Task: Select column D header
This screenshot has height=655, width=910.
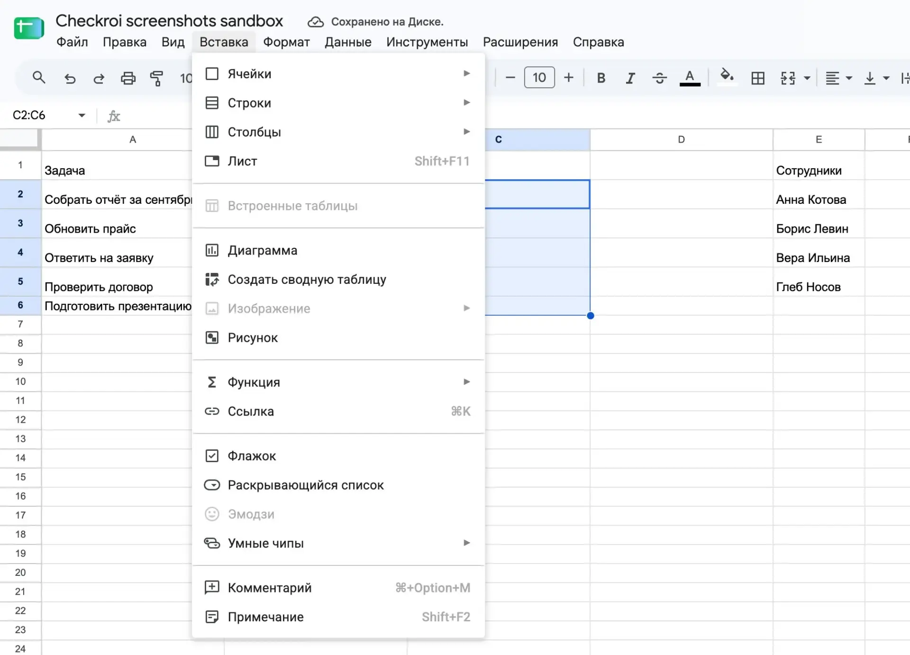Action: 681,139
